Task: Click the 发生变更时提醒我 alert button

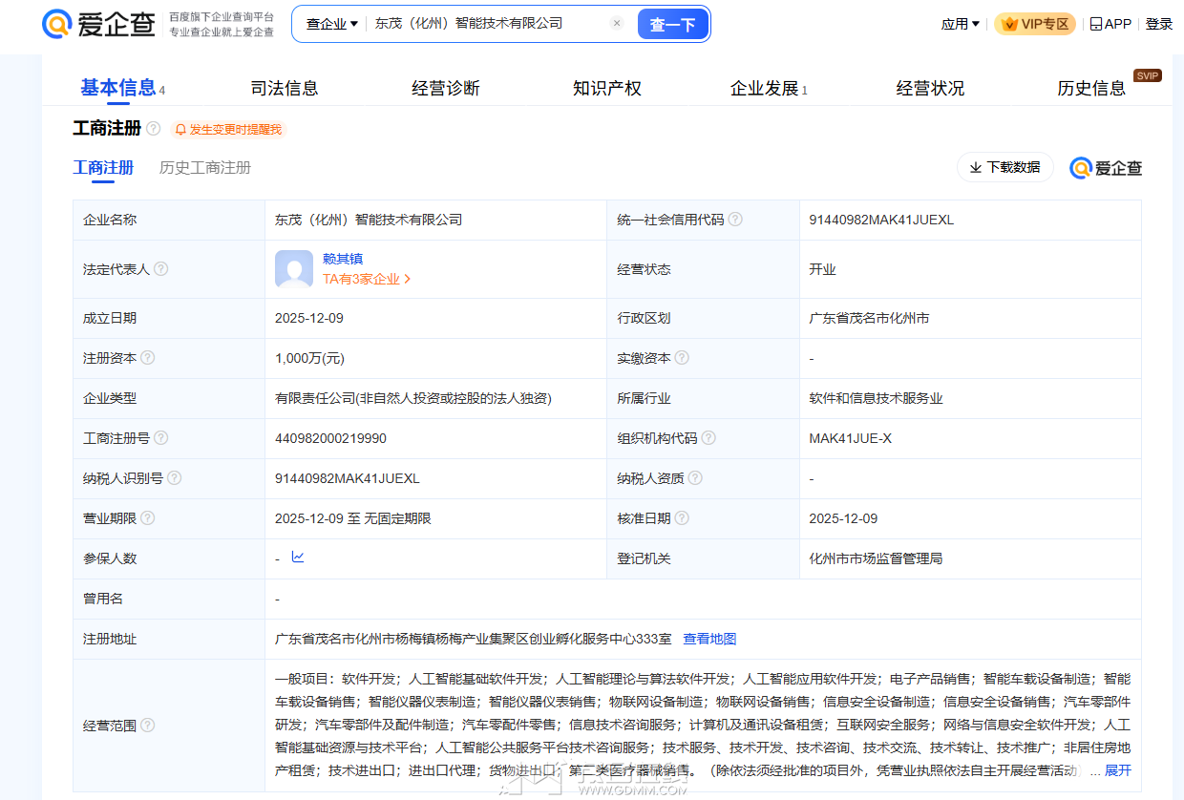Action: point(228,130)
